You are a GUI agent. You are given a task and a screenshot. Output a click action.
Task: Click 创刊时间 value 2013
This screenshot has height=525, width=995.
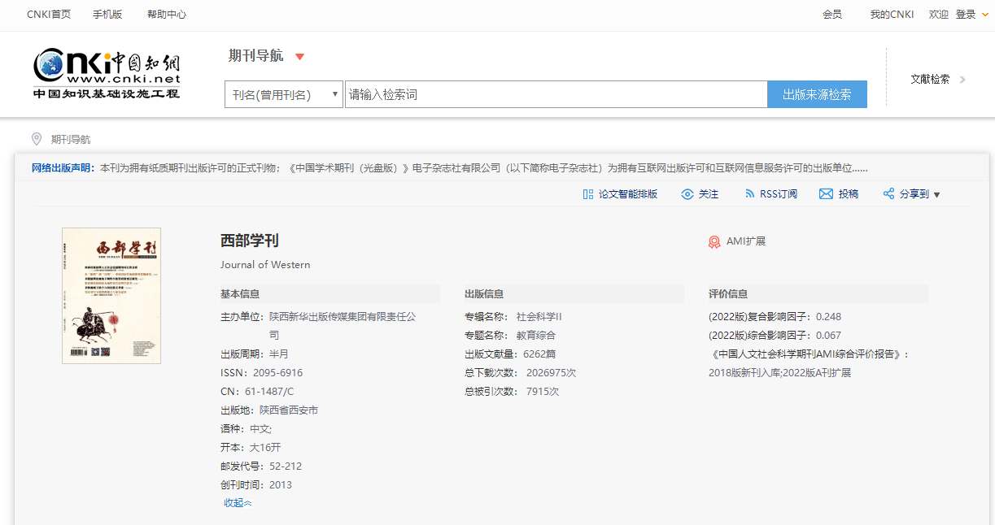281,485
